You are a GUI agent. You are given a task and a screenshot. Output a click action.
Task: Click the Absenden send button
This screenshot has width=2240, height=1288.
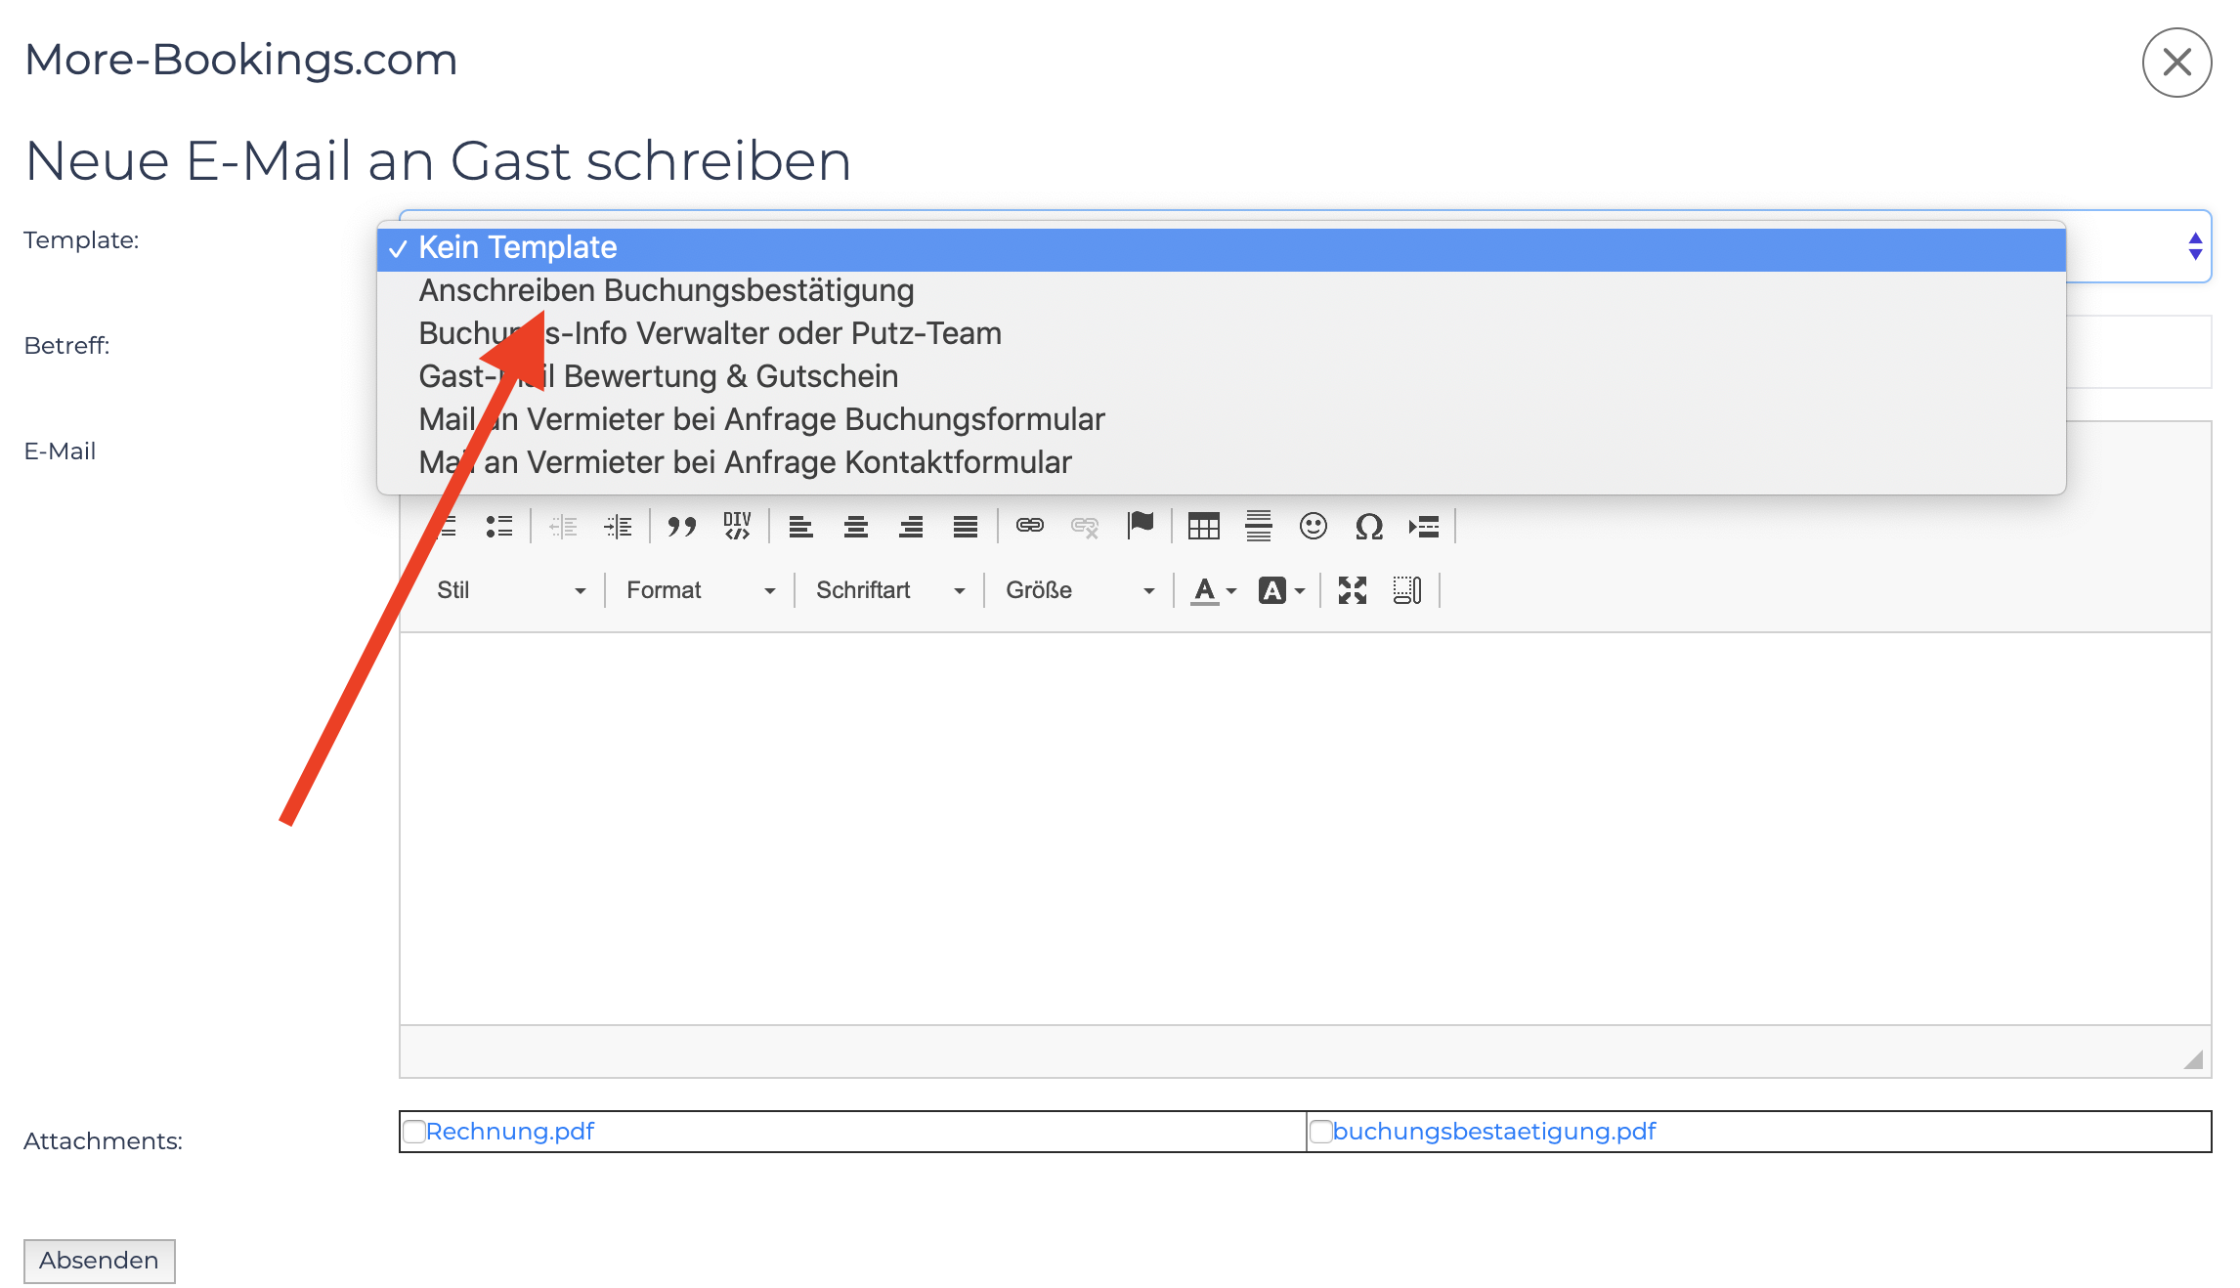tap(100, 1261)
